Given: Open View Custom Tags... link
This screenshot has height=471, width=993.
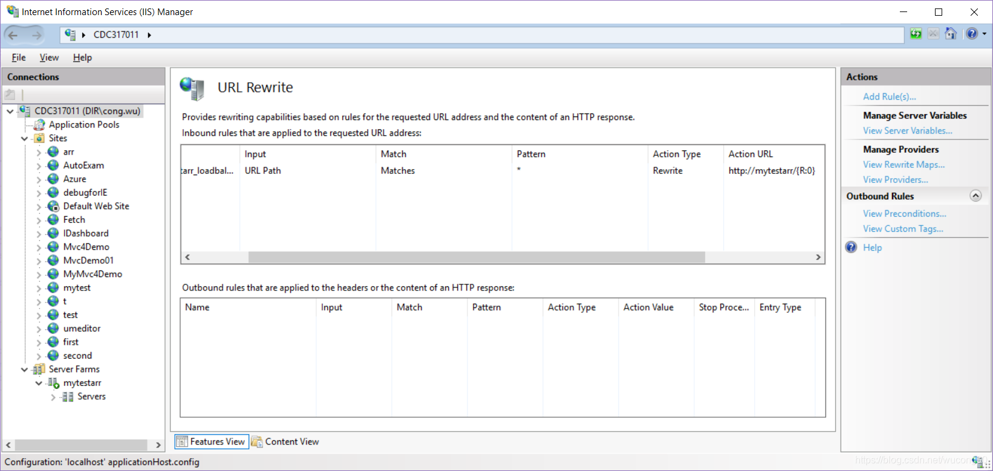Looking at the screenshot, I should [903, 229].
